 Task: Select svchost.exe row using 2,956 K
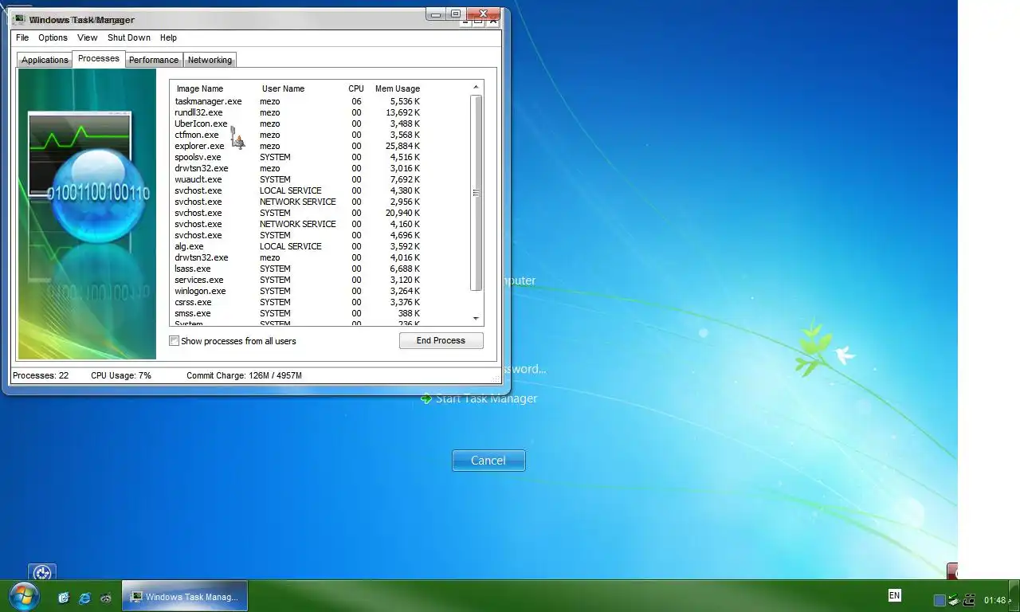coord(297,202)
